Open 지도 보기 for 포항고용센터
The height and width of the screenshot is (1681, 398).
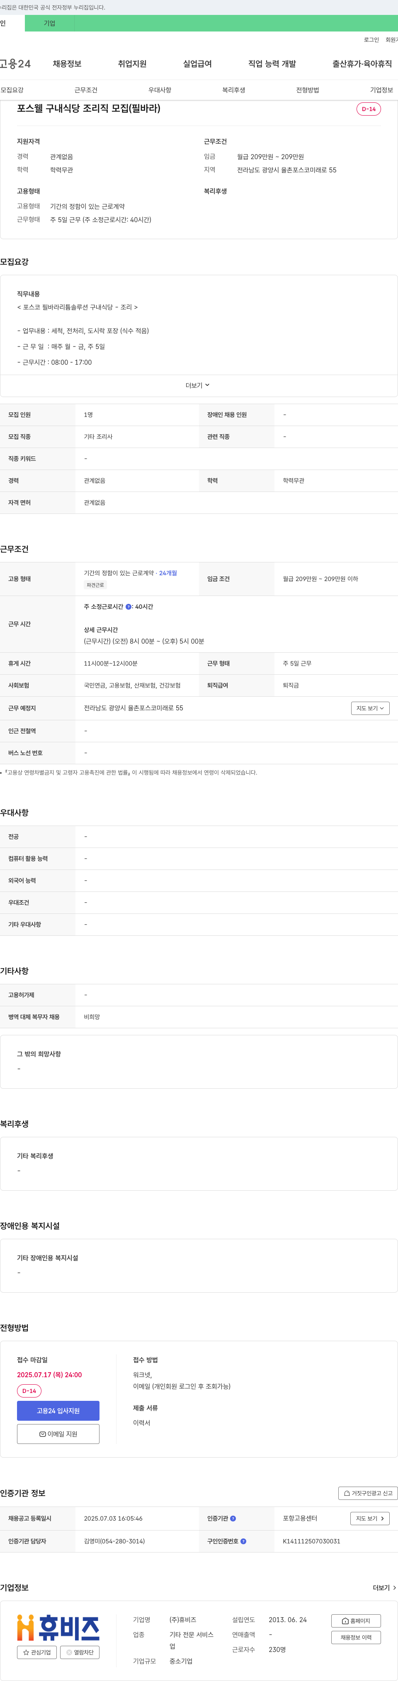(x=370, y=1519)
